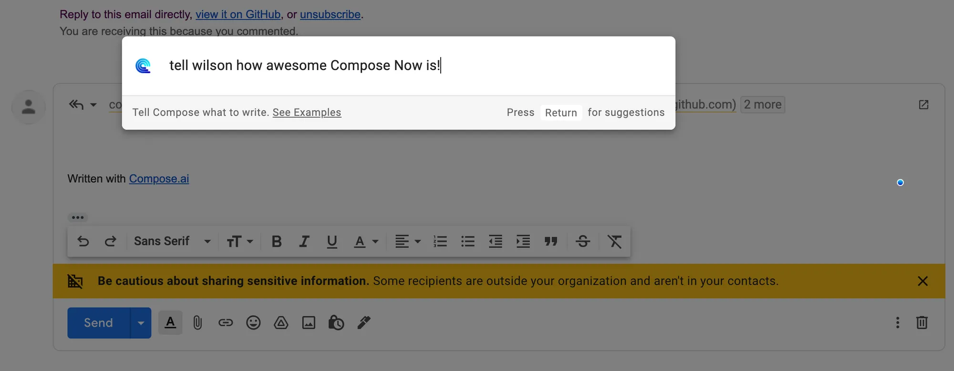
Task: Open the Sans Serif font dropdown
Action: (172, 241)
